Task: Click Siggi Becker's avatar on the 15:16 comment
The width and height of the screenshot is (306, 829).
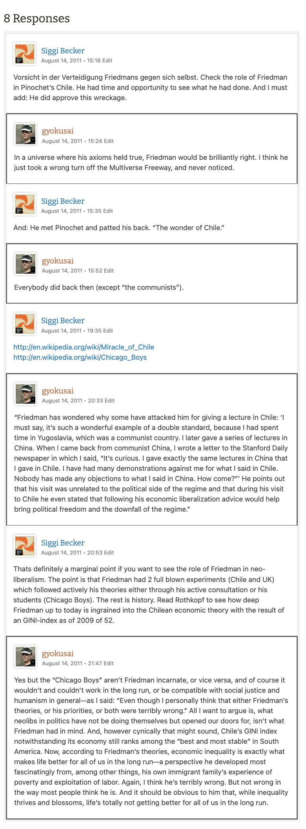Action: [25, 54]
